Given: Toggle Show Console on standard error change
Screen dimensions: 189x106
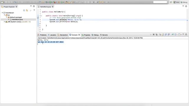Looking at the screenshot, I should click(169, 34).
